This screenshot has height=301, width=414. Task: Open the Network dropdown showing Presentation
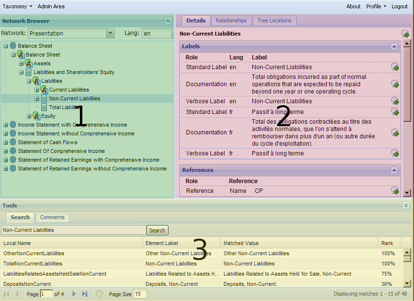coord(111,33)
